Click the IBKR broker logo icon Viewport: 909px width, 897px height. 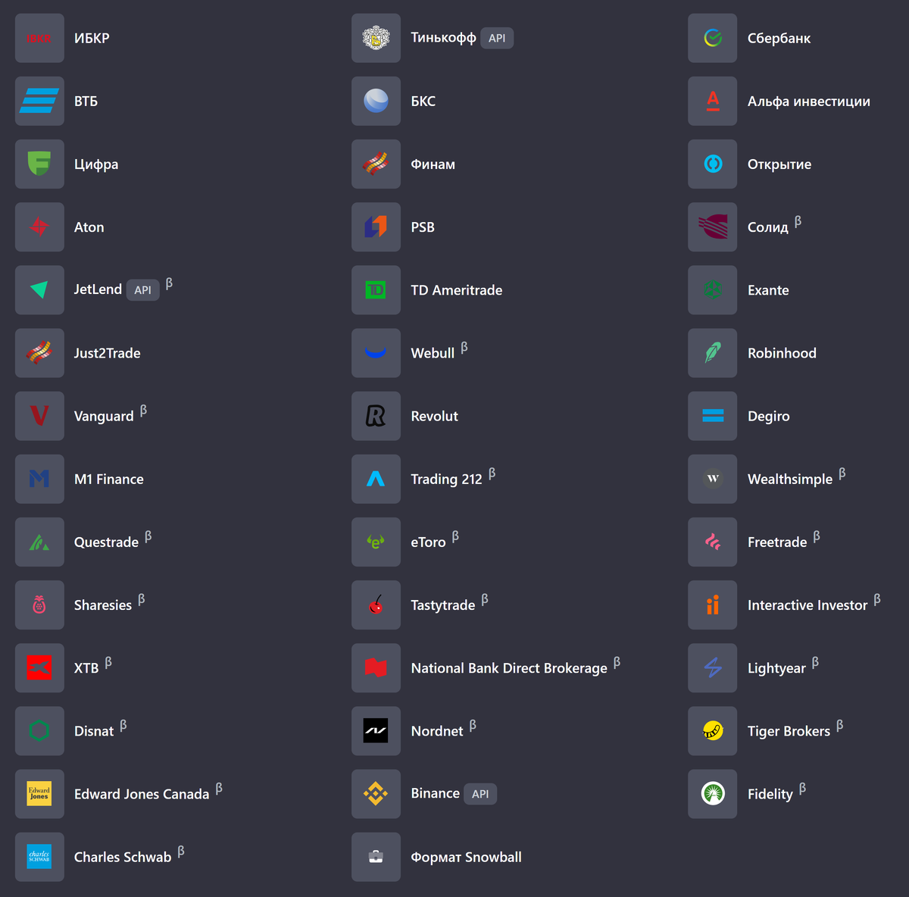pyautogui.click(x=39, y=38)
